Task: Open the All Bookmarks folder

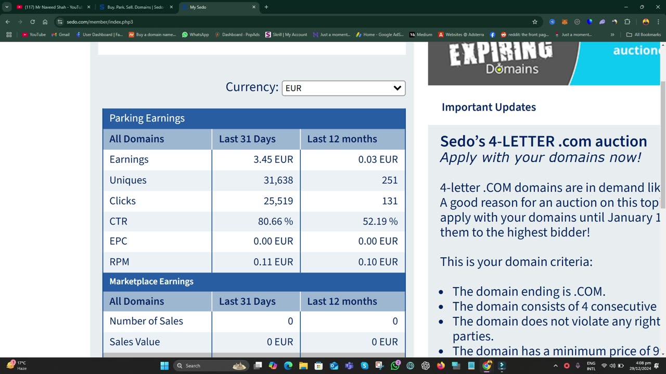Action: coord(643,35)
